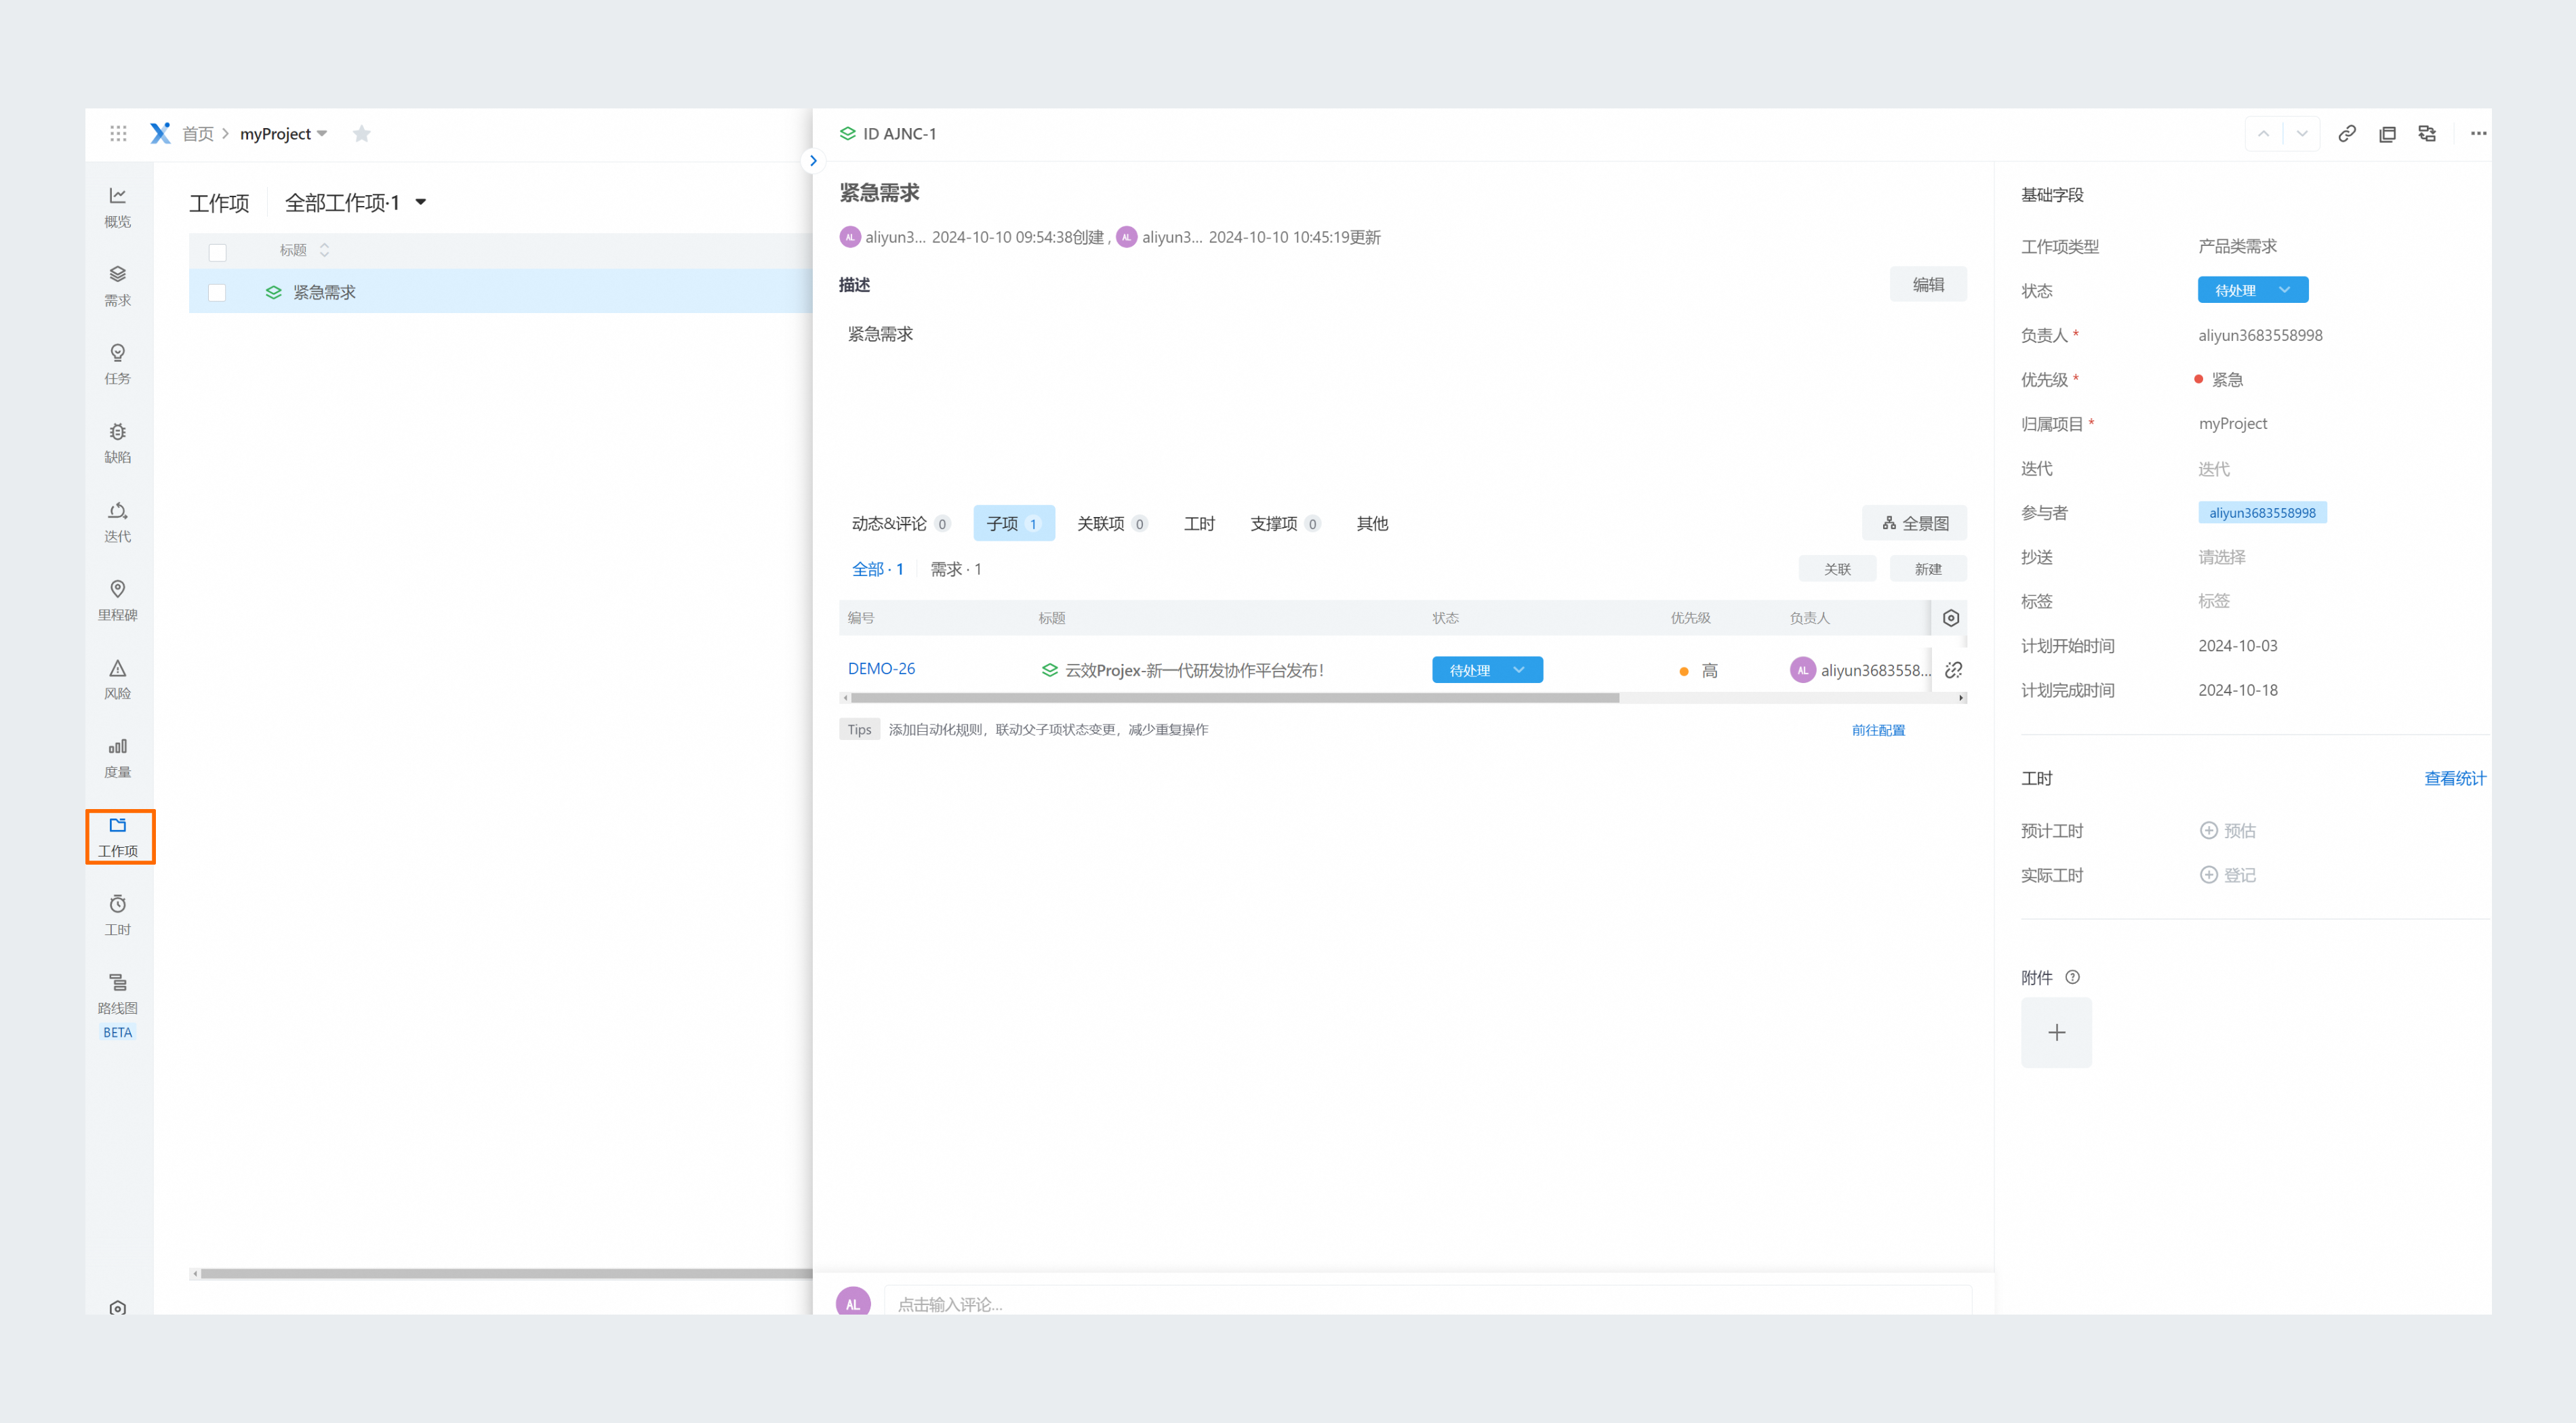Select 迭代 field placeholder value
This screenshot has width=2576, height=1423.
coord(2213,469)
